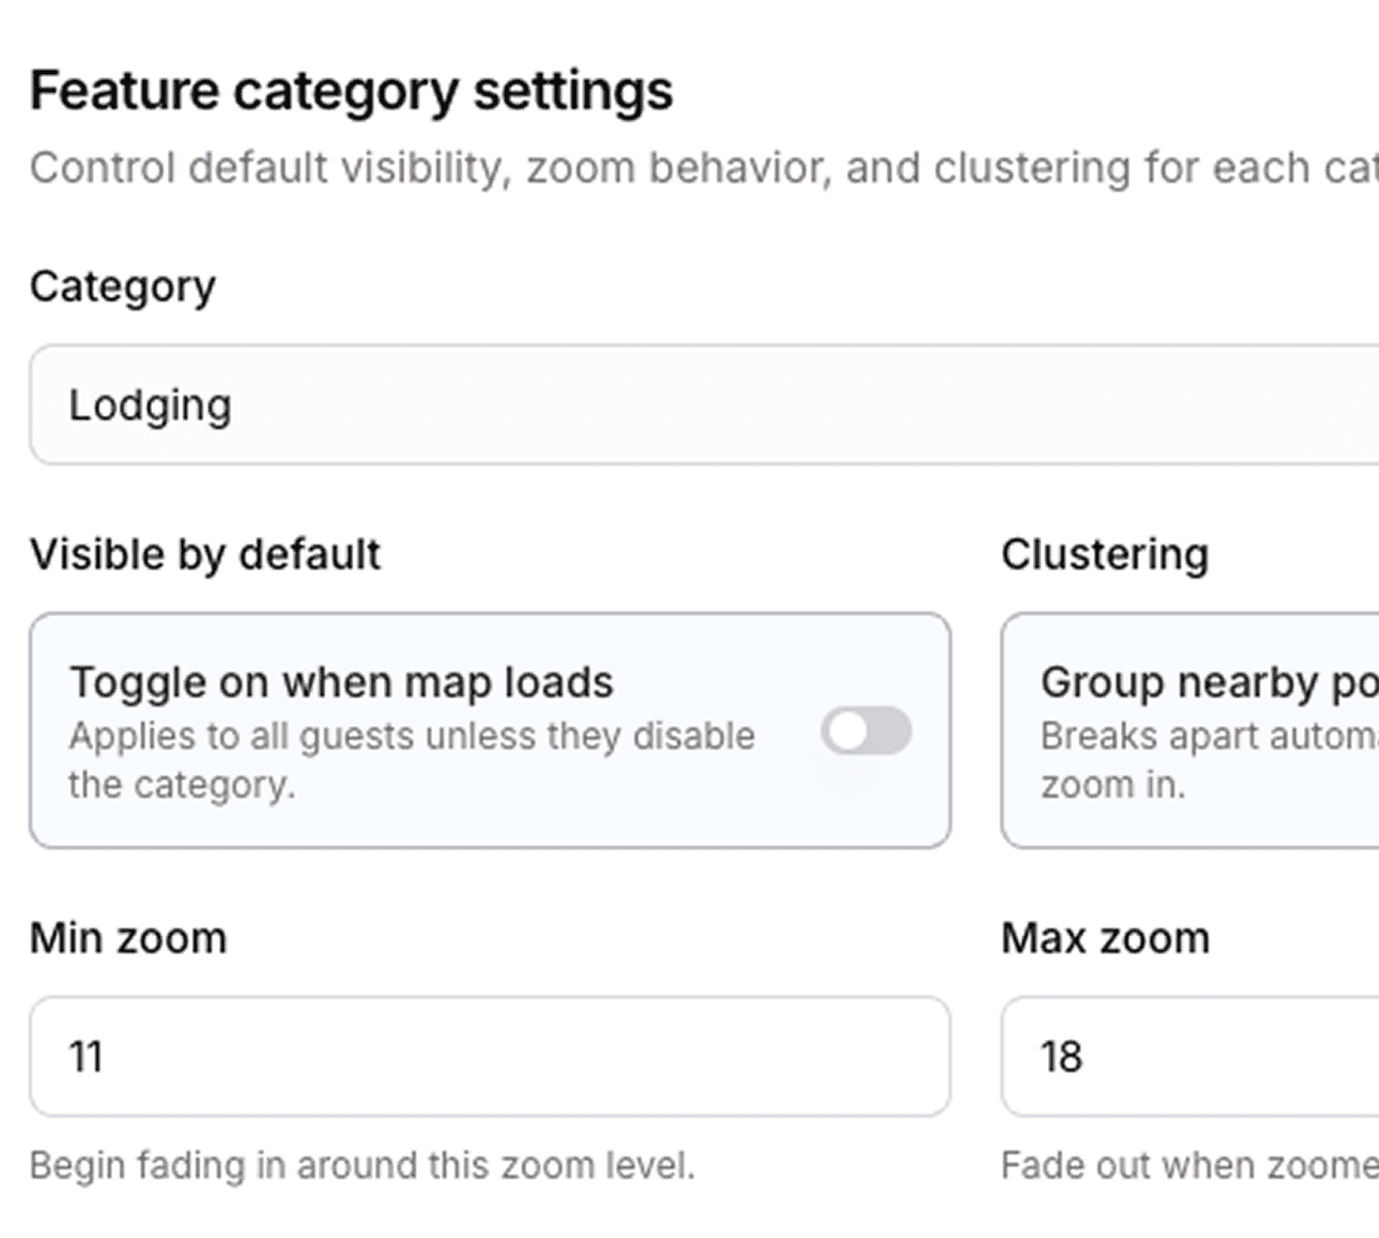This screenshot has width=1379, height=1238.
Task: Click the Max zoom field containing 18
Action: (1190, 1056)
